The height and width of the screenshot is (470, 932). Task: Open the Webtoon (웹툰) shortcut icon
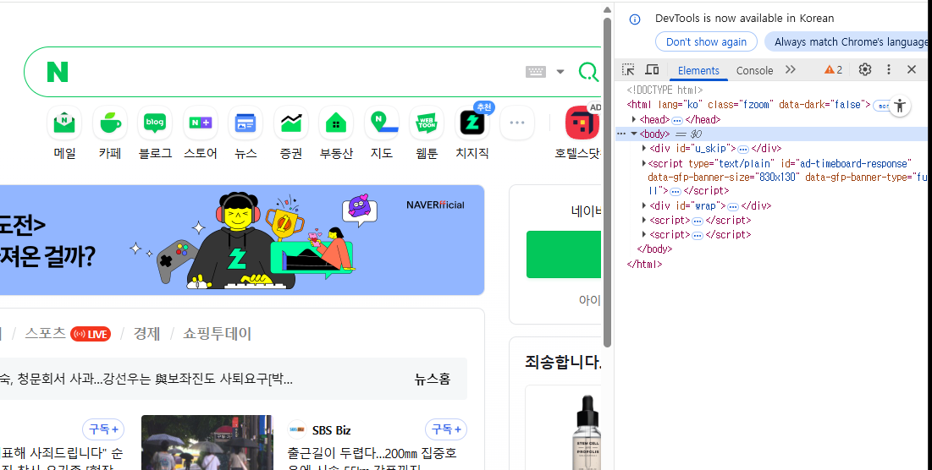(426, 123)
